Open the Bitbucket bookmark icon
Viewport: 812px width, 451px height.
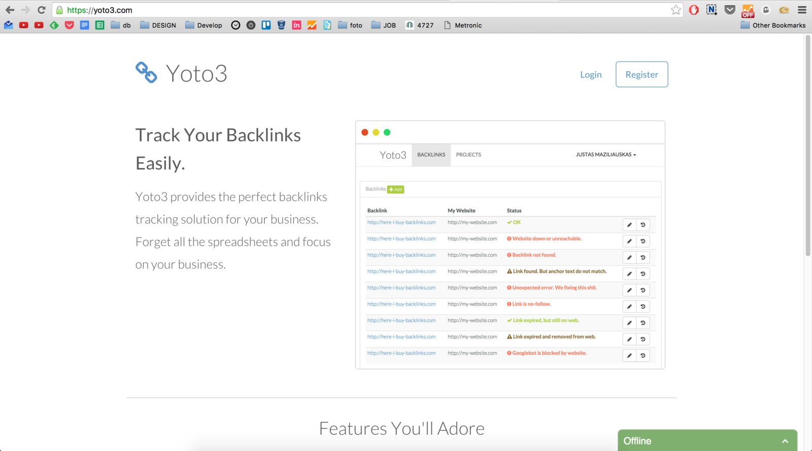click(x=281, y=25)
